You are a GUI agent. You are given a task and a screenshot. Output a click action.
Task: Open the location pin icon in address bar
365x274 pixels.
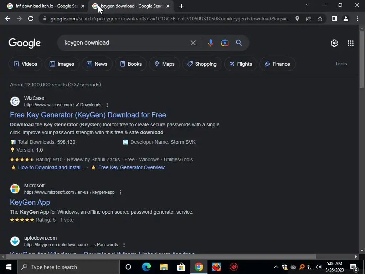coord(297,19)
